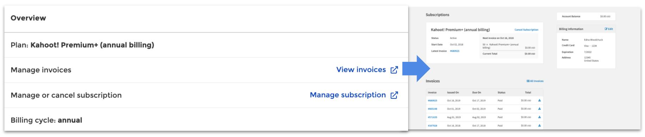Click the external link icon beside Manage subscription
The image size is (645, 137).
394,95
